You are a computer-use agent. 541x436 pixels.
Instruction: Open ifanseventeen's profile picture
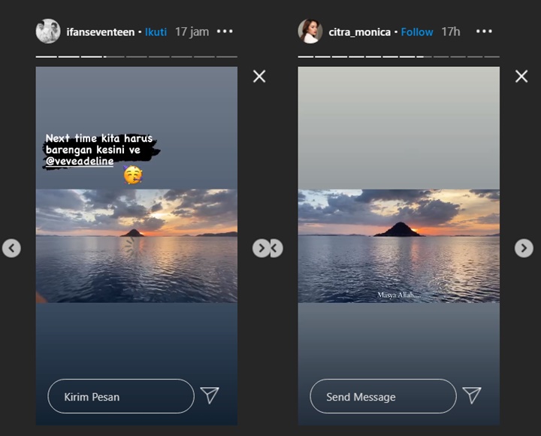(48, 32)
